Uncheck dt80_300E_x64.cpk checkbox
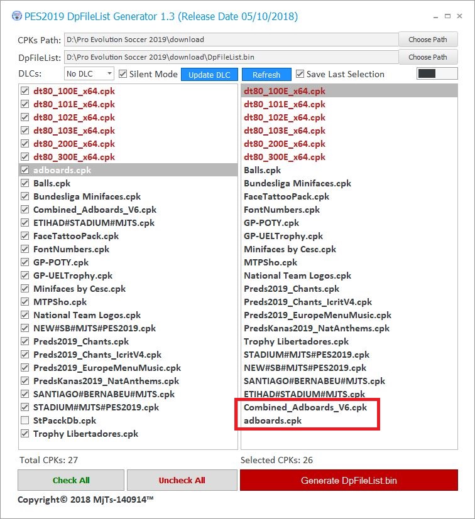The height and width of the screenshot is (519, 475). point(25,156)
